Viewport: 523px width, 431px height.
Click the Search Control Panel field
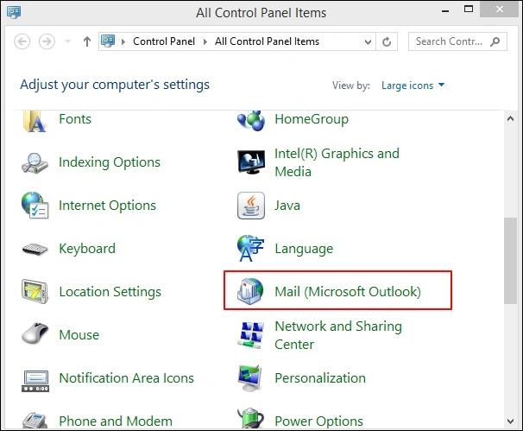pos(457,41)
